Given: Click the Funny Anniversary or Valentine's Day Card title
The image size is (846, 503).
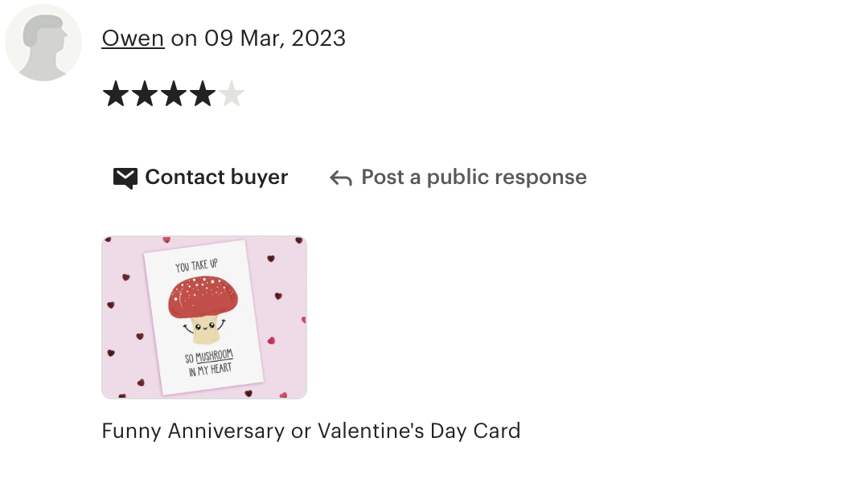Looking at the screenshot, I should pyautogui.click(x=310, y=431).
